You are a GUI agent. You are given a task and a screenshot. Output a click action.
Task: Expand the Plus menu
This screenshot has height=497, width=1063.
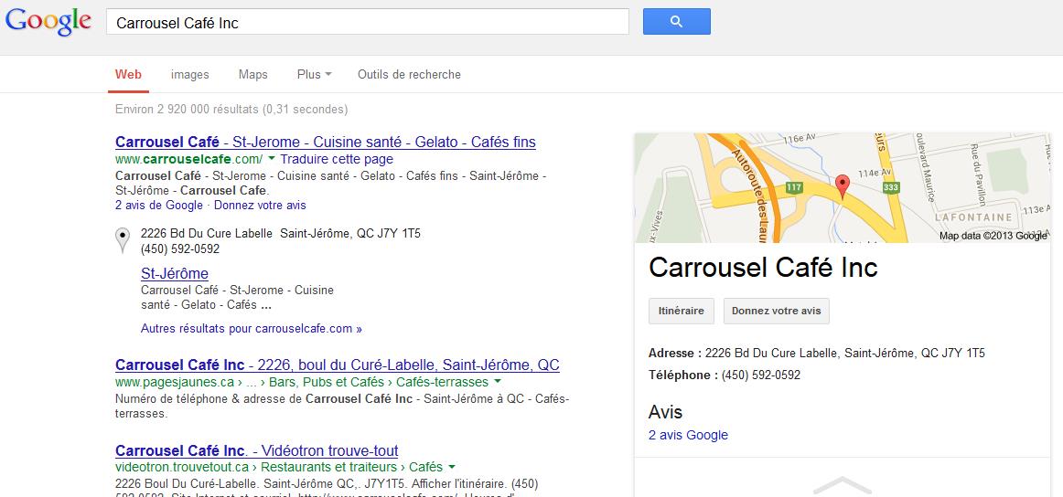pyautogui.click(x=314, y=75)
